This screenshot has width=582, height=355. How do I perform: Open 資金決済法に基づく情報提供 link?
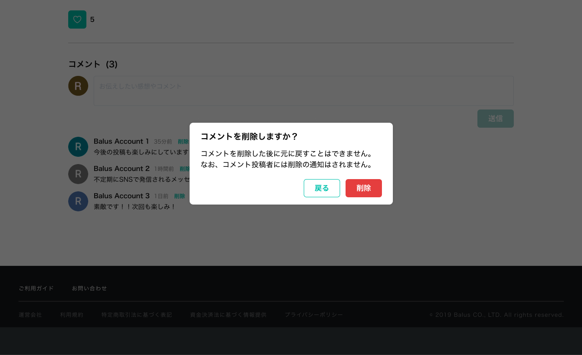(228, 315)
